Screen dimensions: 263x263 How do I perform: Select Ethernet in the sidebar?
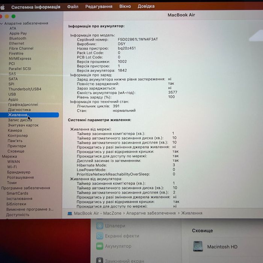tap(17, 44)
